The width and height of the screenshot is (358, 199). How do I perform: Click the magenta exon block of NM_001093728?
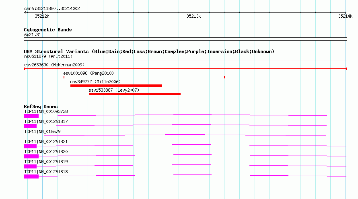click(x=31, y=117)
